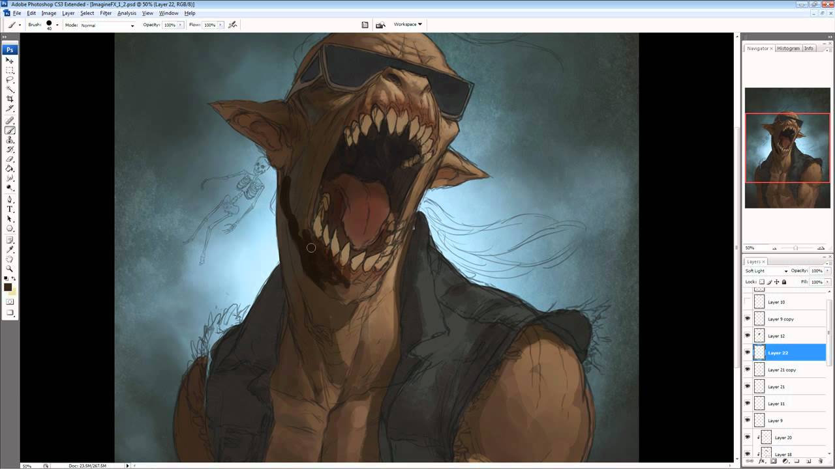Hide Layer 12 with its eye icon
The width and height of the screenshot is (835, 469).
(x=748, y=336)
